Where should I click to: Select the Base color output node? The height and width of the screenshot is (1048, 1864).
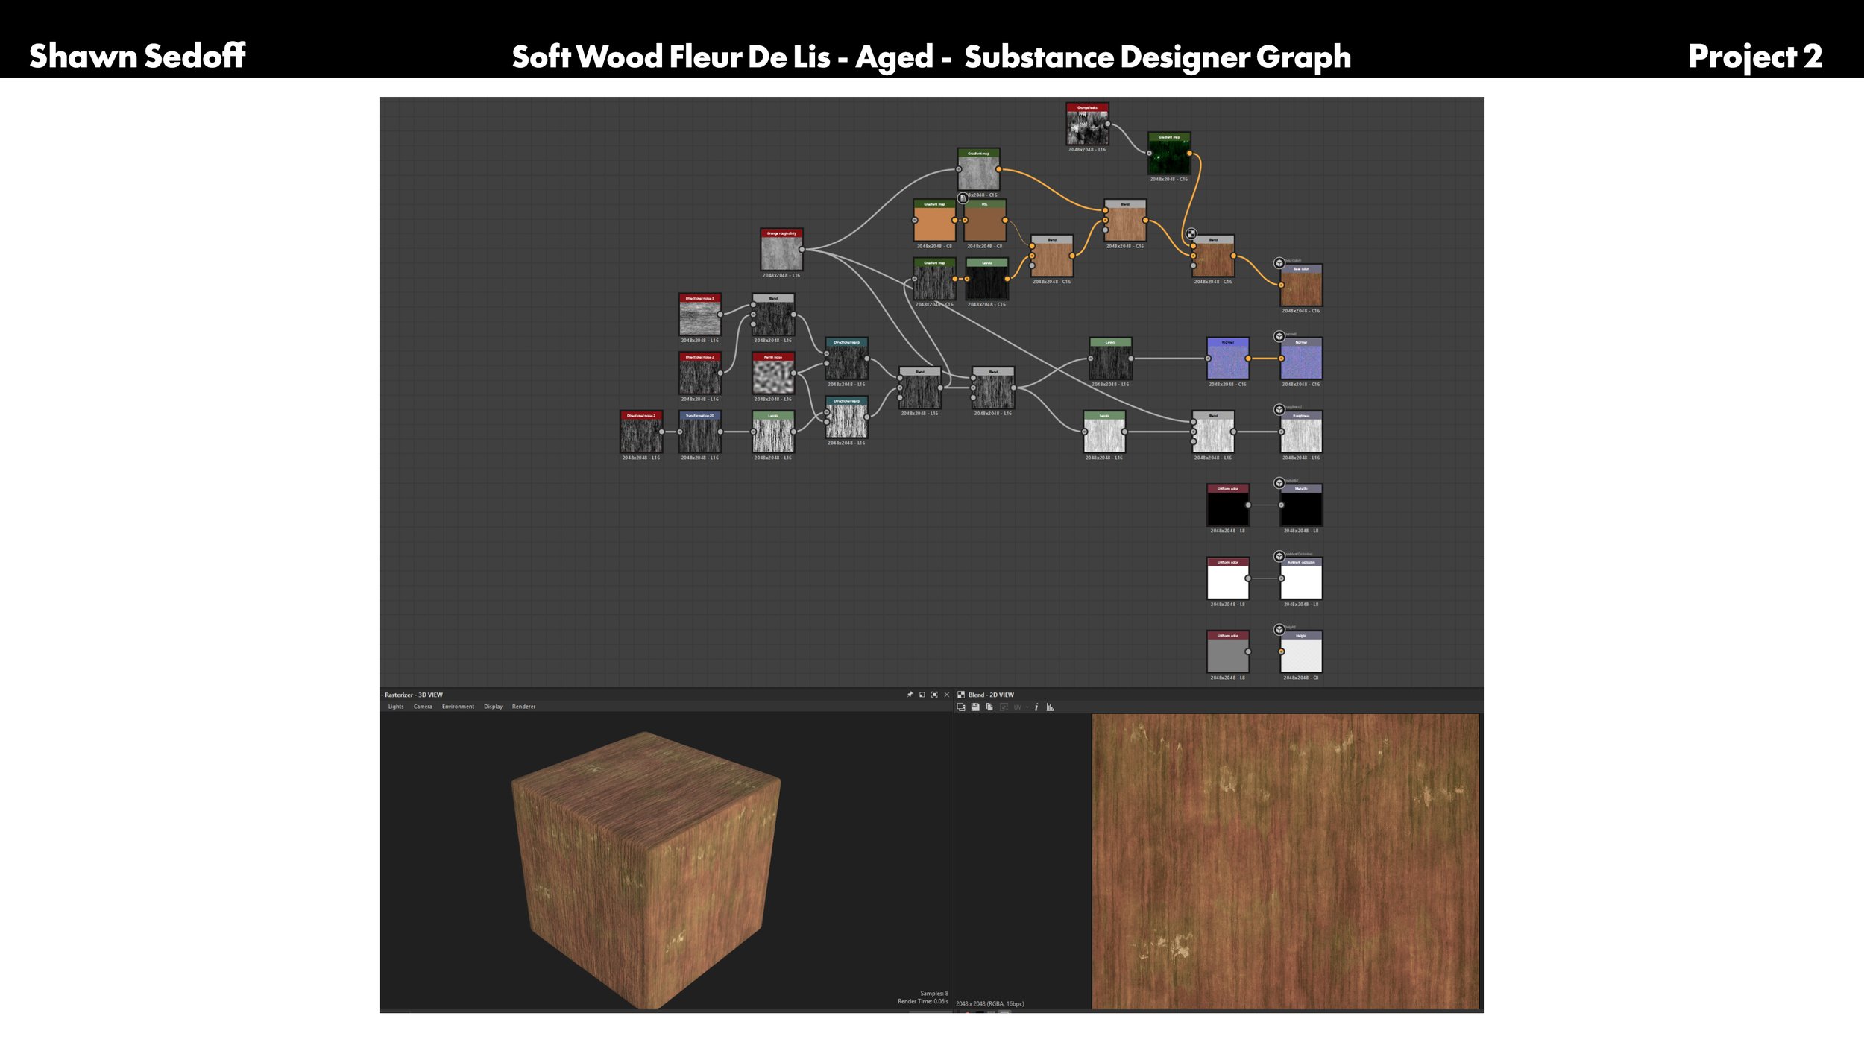click(x=1301, y=285)
